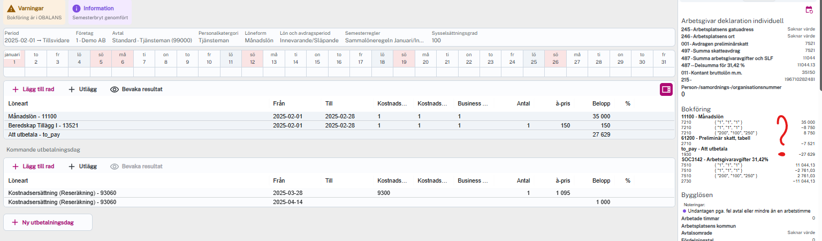Open the Varningar notification tab
The image size is (822, 241).
pyautogui.click(x=33, y=12)
